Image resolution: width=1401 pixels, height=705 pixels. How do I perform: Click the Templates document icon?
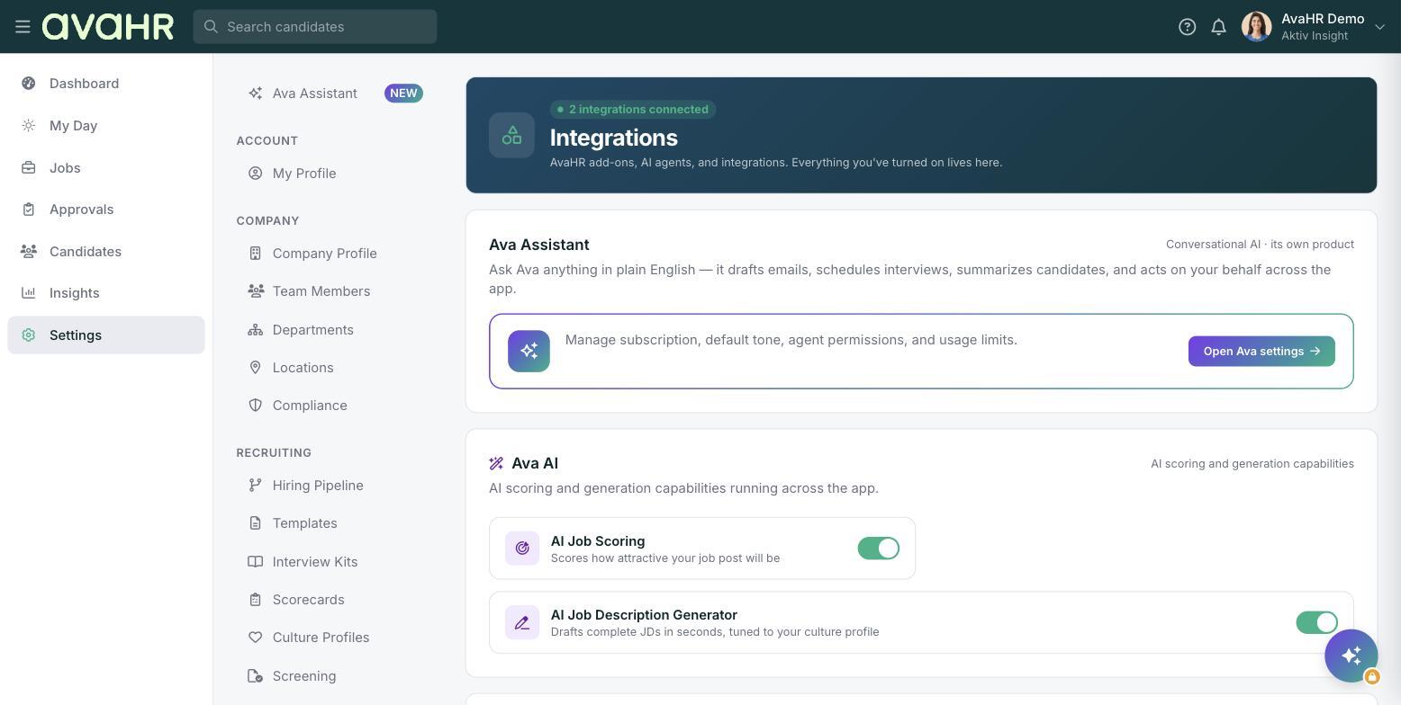(256, 523)
